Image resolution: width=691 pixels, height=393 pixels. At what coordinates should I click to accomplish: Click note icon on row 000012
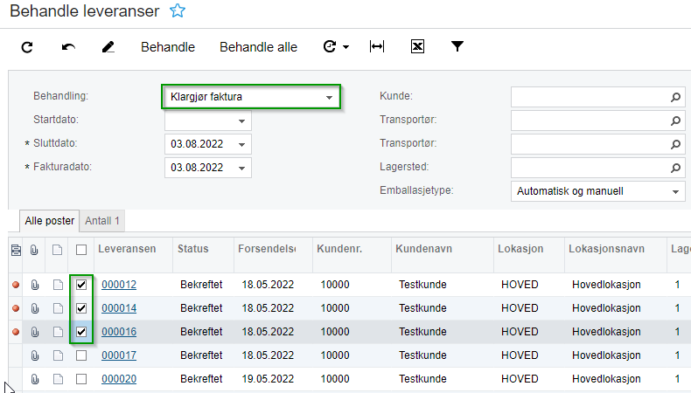[58, 285]
